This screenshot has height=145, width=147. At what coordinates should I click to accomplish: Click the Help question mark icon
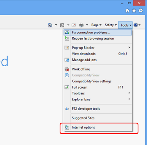[136, 25]
